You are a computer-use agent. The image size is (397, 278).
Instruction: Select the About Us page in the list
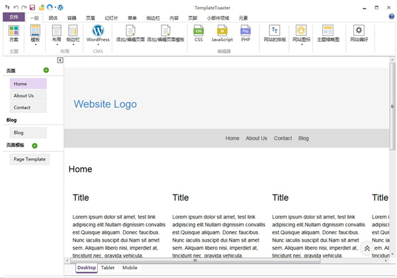pyautogui.click(x=28, y=96)
